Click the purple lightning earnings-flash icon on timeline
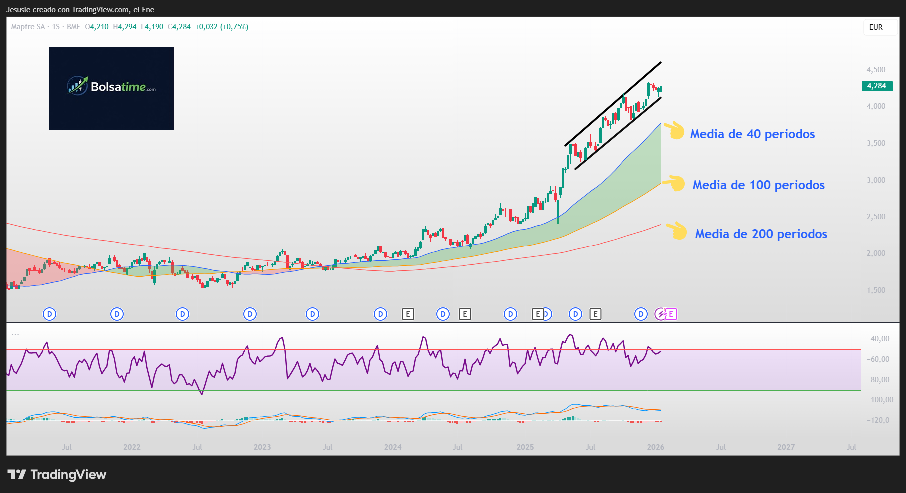The image size is (906, 493). [x=660, y=314]
